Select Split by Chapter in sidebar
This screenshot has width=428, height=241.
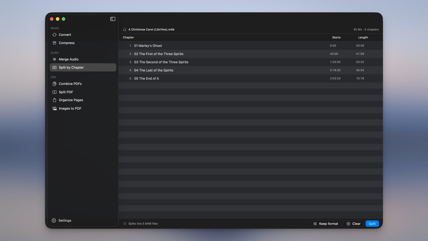click(x=83, y=67)
